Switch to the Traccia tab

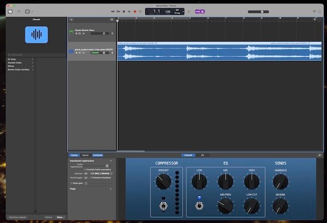(74, 155)
